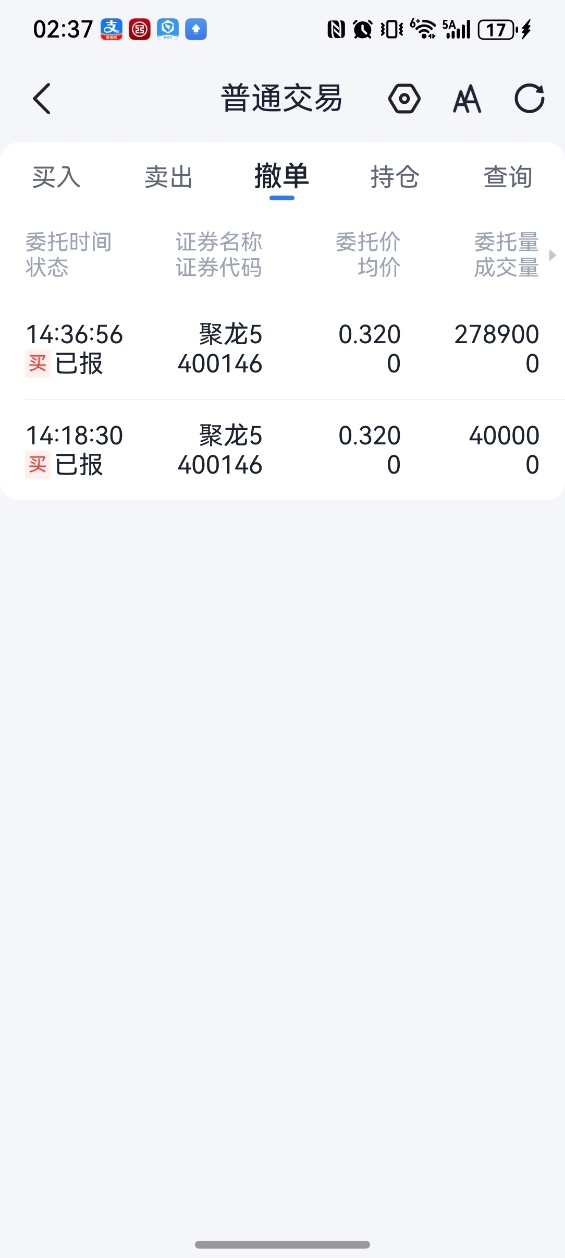Open the hexagon settings icon

404,99
